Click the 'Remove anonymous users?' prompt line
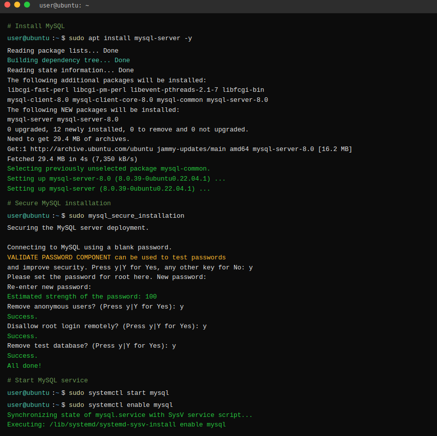This screenshot has height=436, width=437. (95, 306)
